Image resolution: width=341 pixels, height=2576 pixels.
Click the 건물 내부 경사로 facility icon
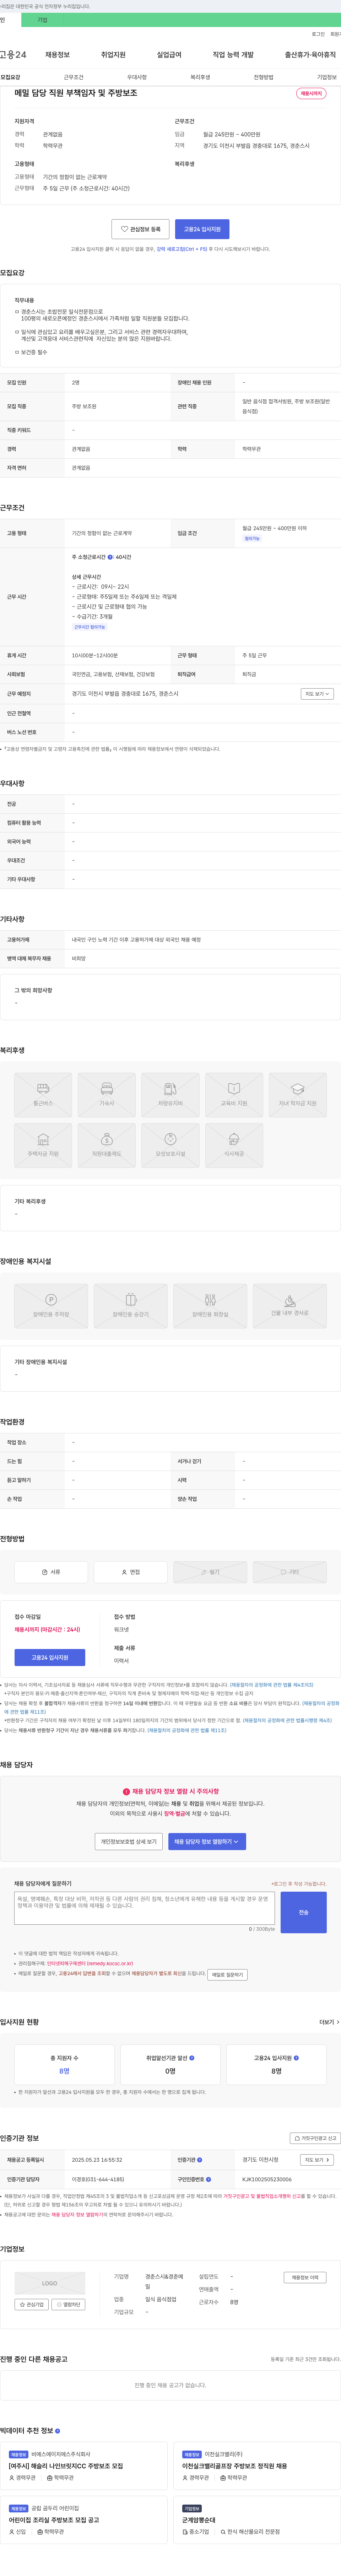(289, 1306)
